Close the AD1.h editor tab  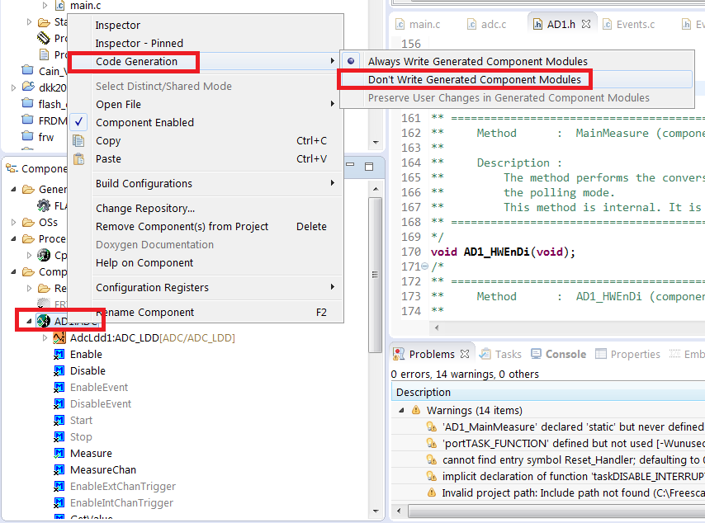click(586, 24)
